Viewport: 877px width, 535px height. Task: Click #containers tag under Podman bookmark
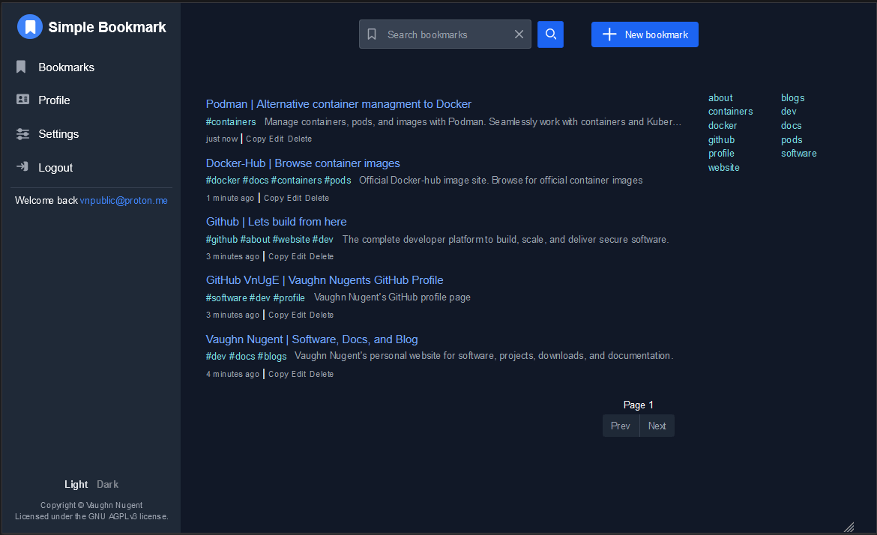tap(231, 122)
